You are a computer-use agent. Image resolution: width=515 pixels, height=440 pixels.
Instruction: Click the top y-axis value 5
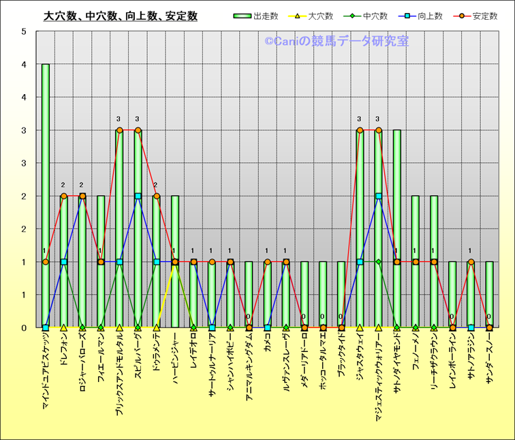coord(24,31)
